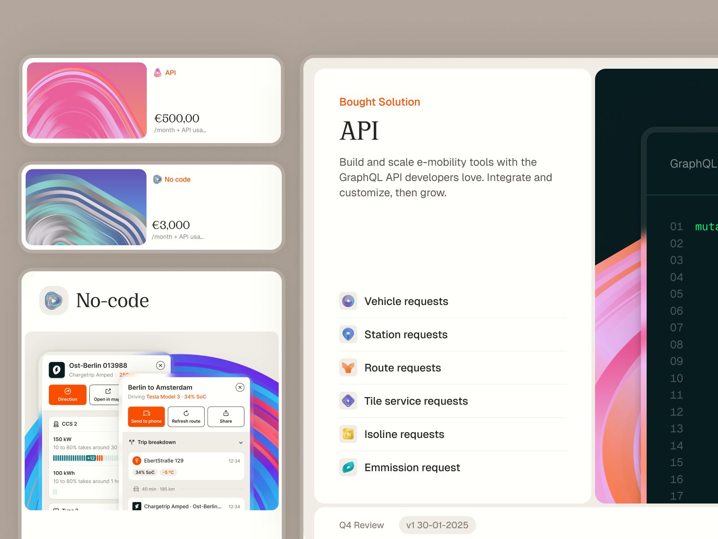The width and height of the screenshot is (718, 539).
Task: Click the -5 °C temperature chip
Action: tap(168, 473)
